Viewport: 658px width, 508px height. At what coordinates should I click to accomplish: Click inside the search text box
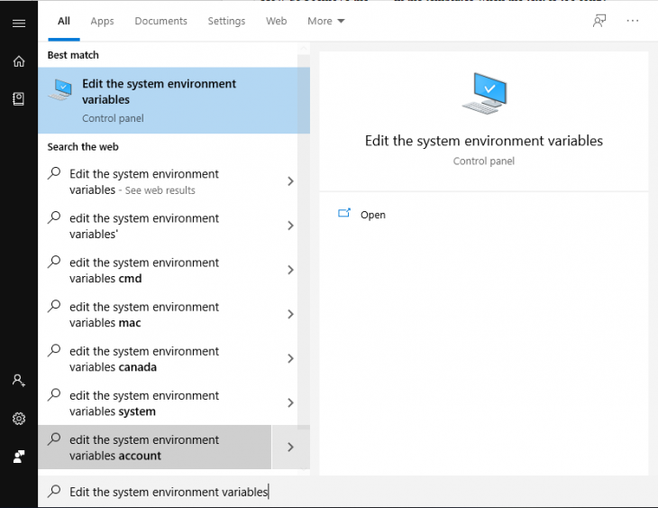tap(270, 492)
